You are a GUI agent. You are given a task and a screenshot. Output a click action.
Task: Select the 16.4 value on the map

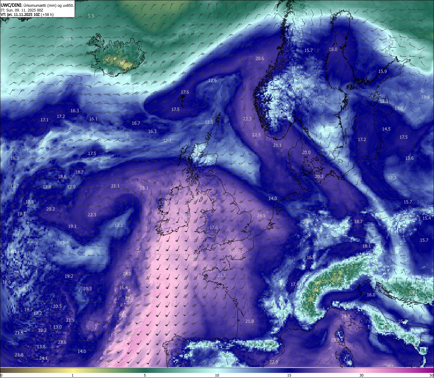tap(124, 288)
